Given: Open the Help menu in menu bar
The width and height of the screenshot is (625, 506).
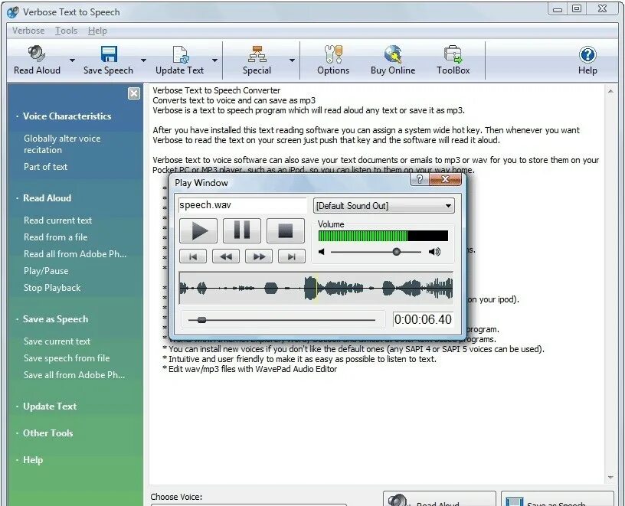Looking at the screenshot, I should [97, 31].
